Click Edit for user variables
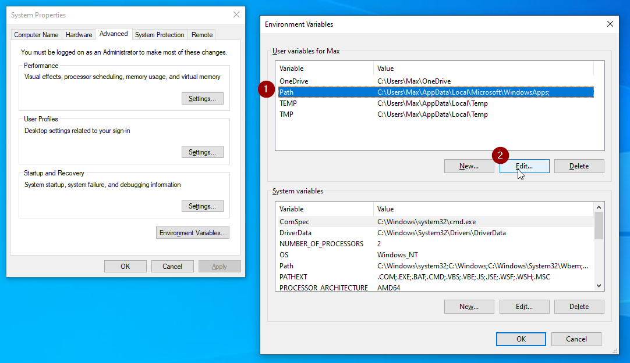Screen dimensions: 630x363 pos(524,166)
